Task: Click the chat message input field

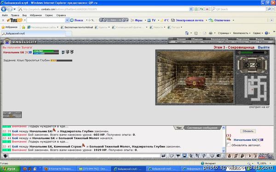Action: point(84,155)
